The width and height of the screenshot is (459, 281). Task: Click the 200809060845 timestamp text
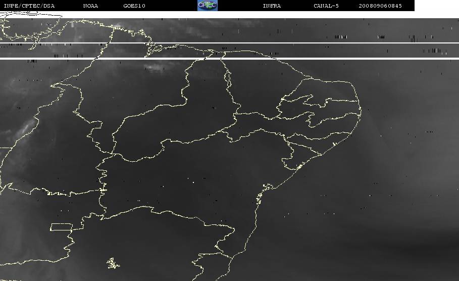tap(380, 6)
